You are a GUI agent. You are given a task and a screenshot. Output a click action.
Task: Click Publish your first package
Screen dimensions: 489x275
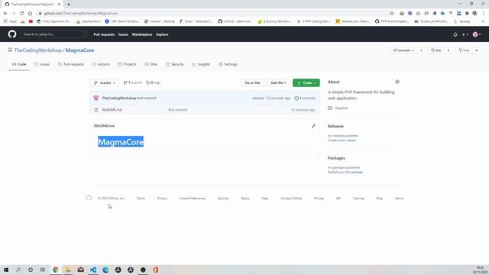pyautogui.click(x=345, y=172)
